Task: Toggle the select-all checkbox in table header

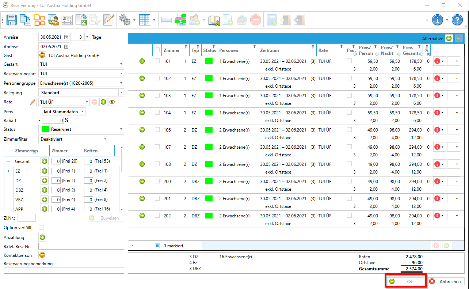Action: coord(157,50)
